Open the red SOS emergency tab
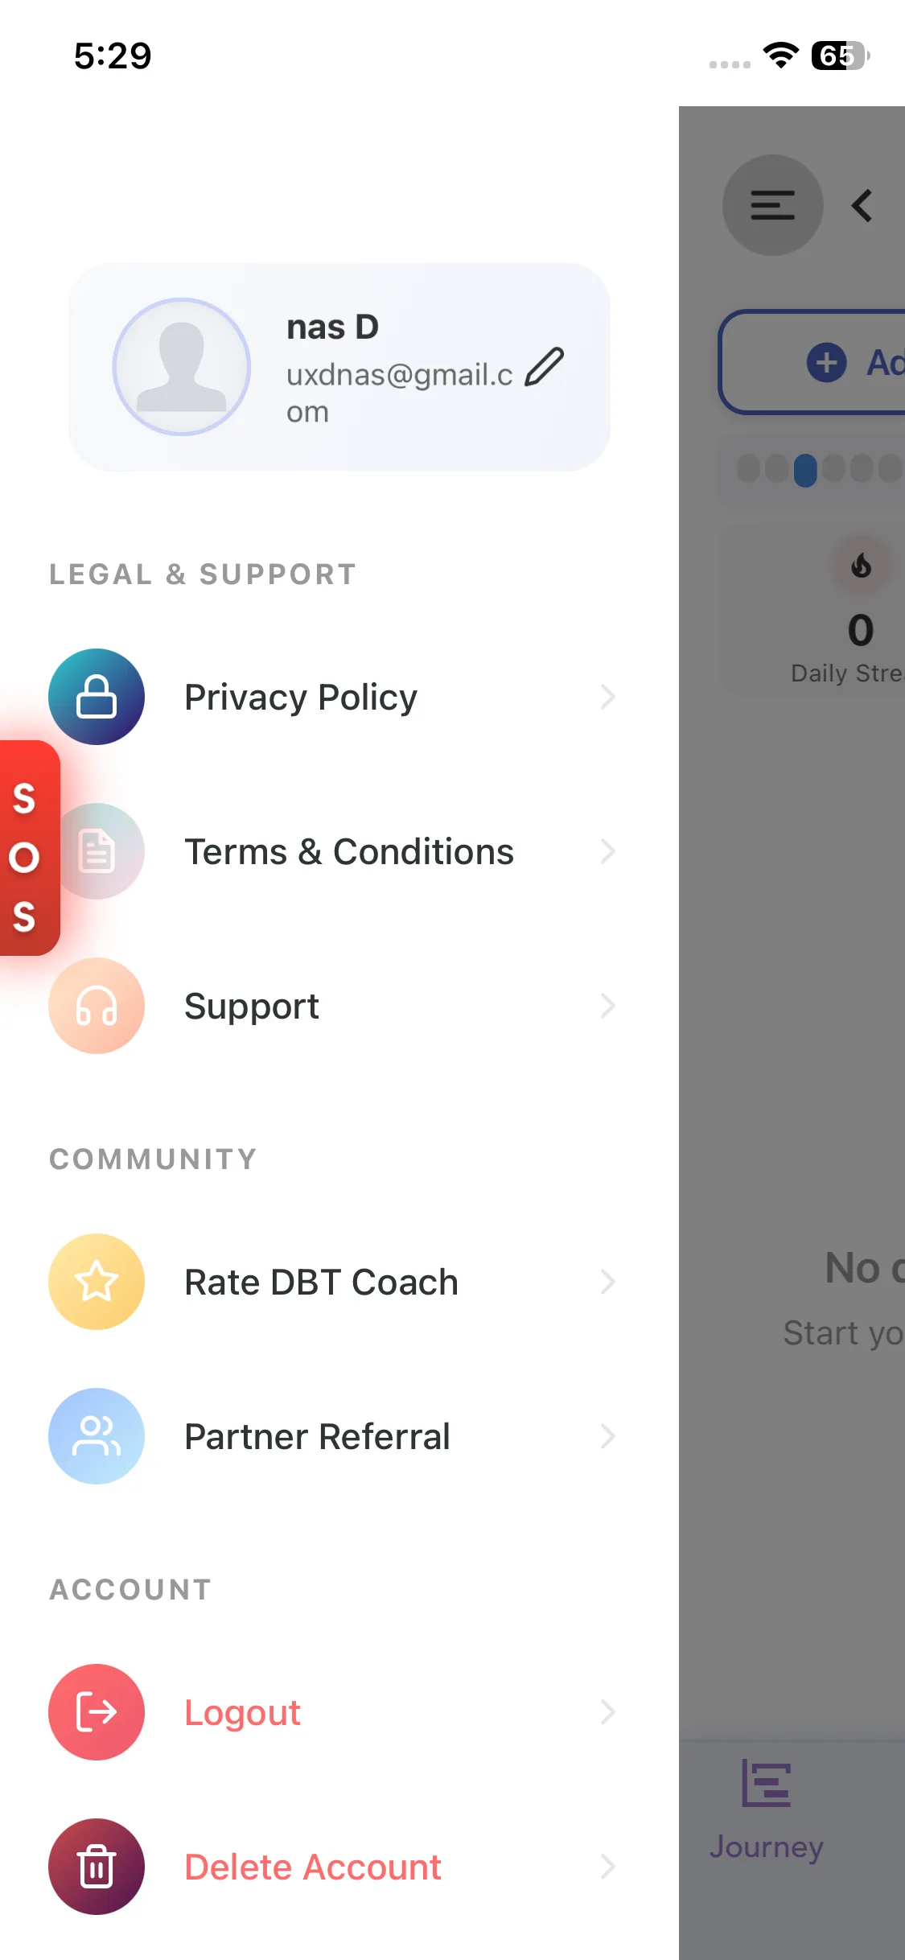905x1960 pixels. pyautogui.click(x=26, y=849)
